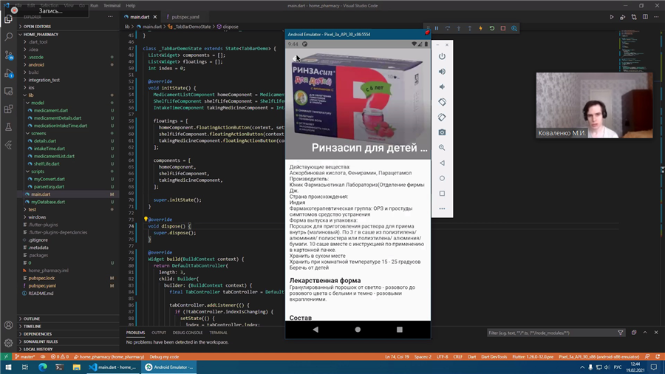Open Windows Start menu
Image resolution: width=665 pixels, height=374 pixels.
click(x=8, y=367)
